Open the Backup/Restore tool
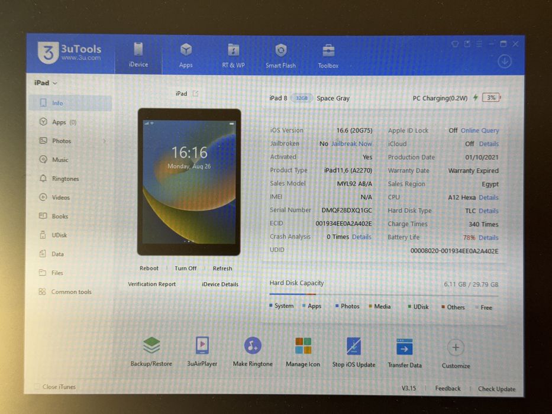 [x=151, y=351]
